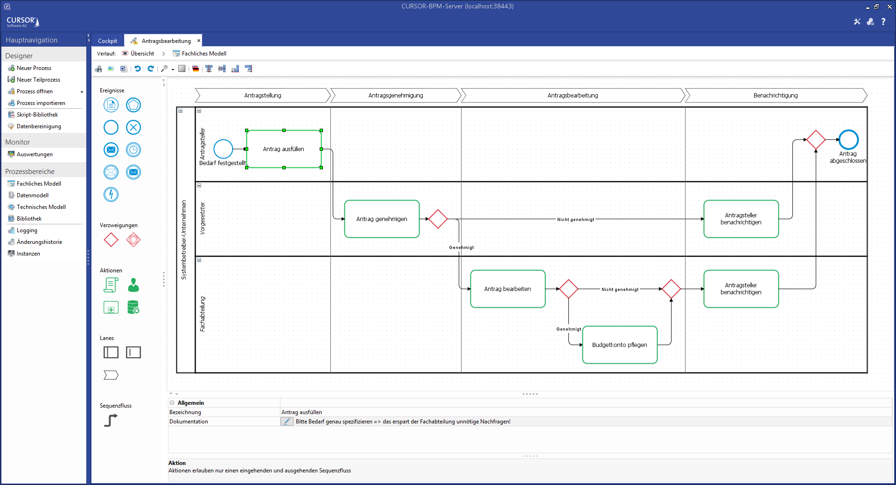Choose the Sequenzfluss connector tool

point(111,420)
